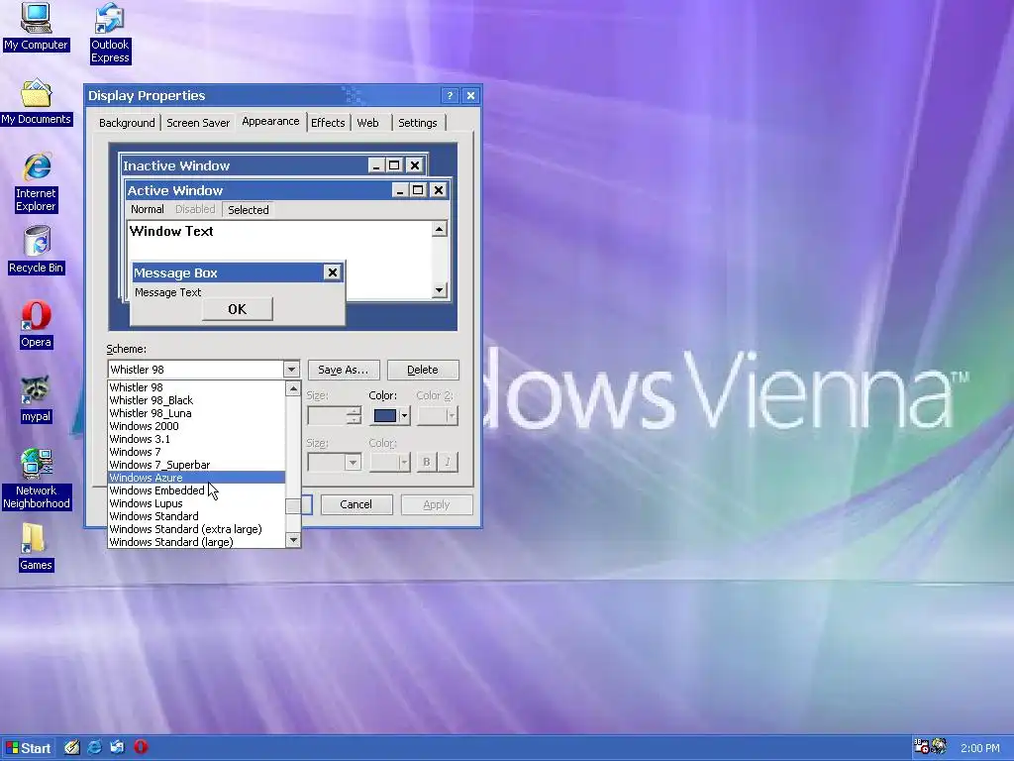The image size is (1014, 761).
Task: Switch to the Screen Saver tab
Action: pyautogui.click(x=198, y=123)
